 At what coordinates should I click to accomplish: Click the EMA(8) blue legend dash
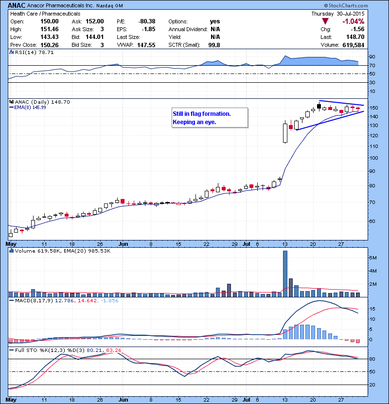tap(11, 107)
